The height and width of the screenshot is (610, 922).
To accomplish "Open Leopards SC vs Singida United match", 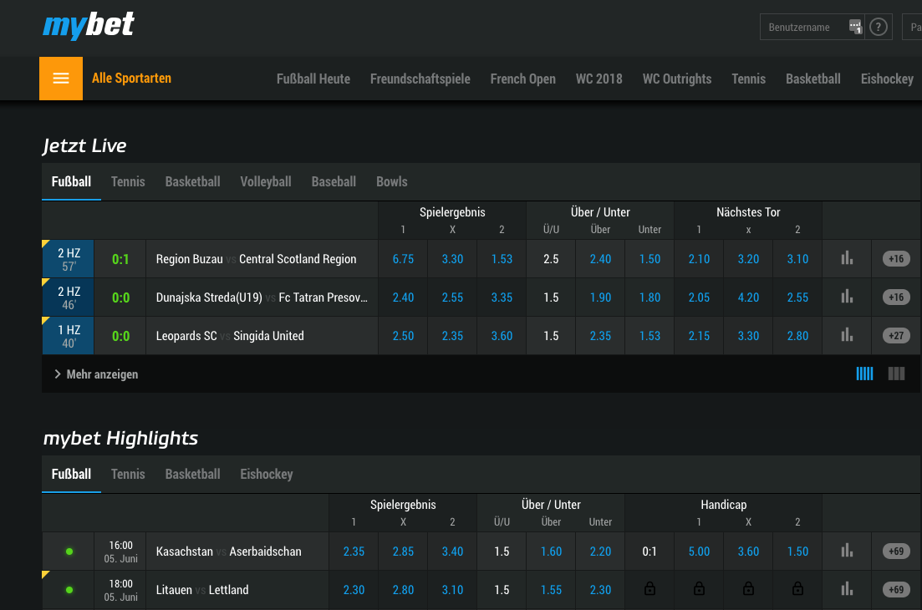I will coord(230,336).
